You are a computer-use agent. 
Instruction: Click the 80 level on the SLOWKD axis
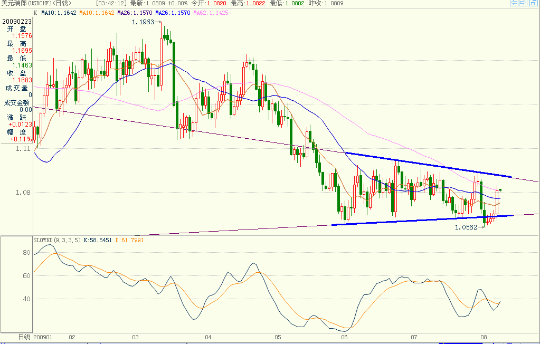[x=26, y=252]
